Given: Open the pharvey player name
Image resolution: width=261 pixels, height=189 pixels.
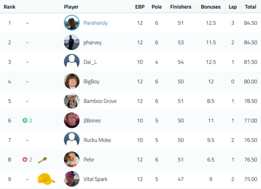Looking at the screenshot, I should [x=92, y=43].
